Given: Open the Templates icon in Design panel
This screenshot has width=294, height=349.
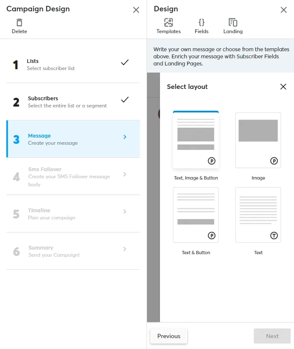Looking at the screenshot, I should pos(168,23).
